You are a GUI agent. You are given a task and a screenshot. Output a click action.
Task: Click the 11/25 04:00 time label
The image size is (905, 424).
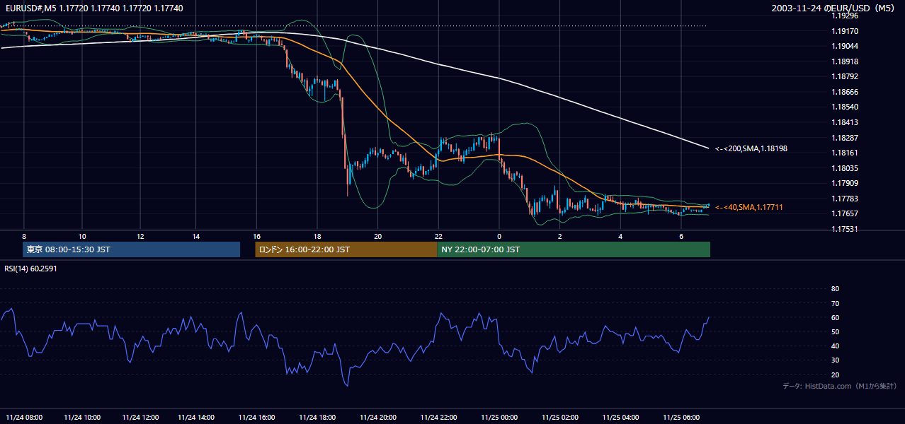point(621,418)
